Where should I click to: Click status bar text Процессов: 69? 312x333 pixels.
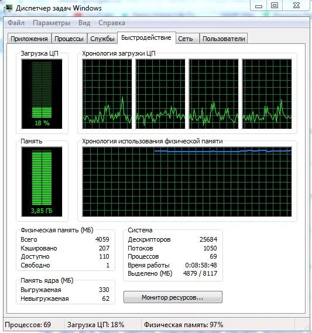pyautogui.click(x=28, y=325)
